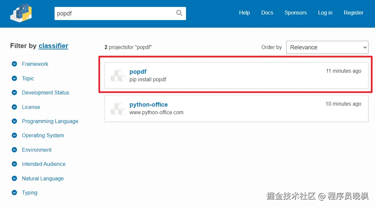Viewport: 375px width, 207px height.
Task: Click the '11 minutes ago' timestamp
Action: (343, 71)
